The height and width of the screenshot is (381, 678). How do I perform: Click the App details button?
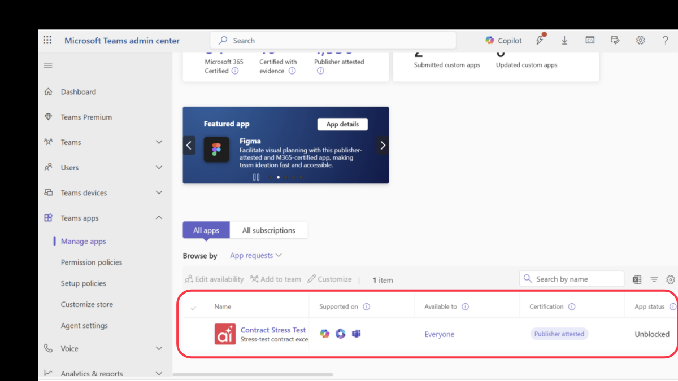click(x=342, y=124)
